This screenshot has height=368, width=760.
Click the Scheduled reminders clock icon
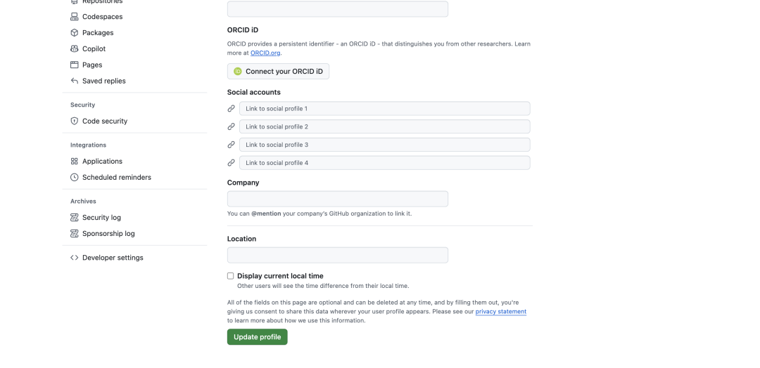[74, 178]
